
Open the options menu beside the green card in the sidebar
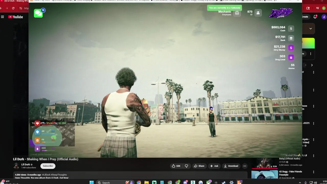tap(310, 54)
